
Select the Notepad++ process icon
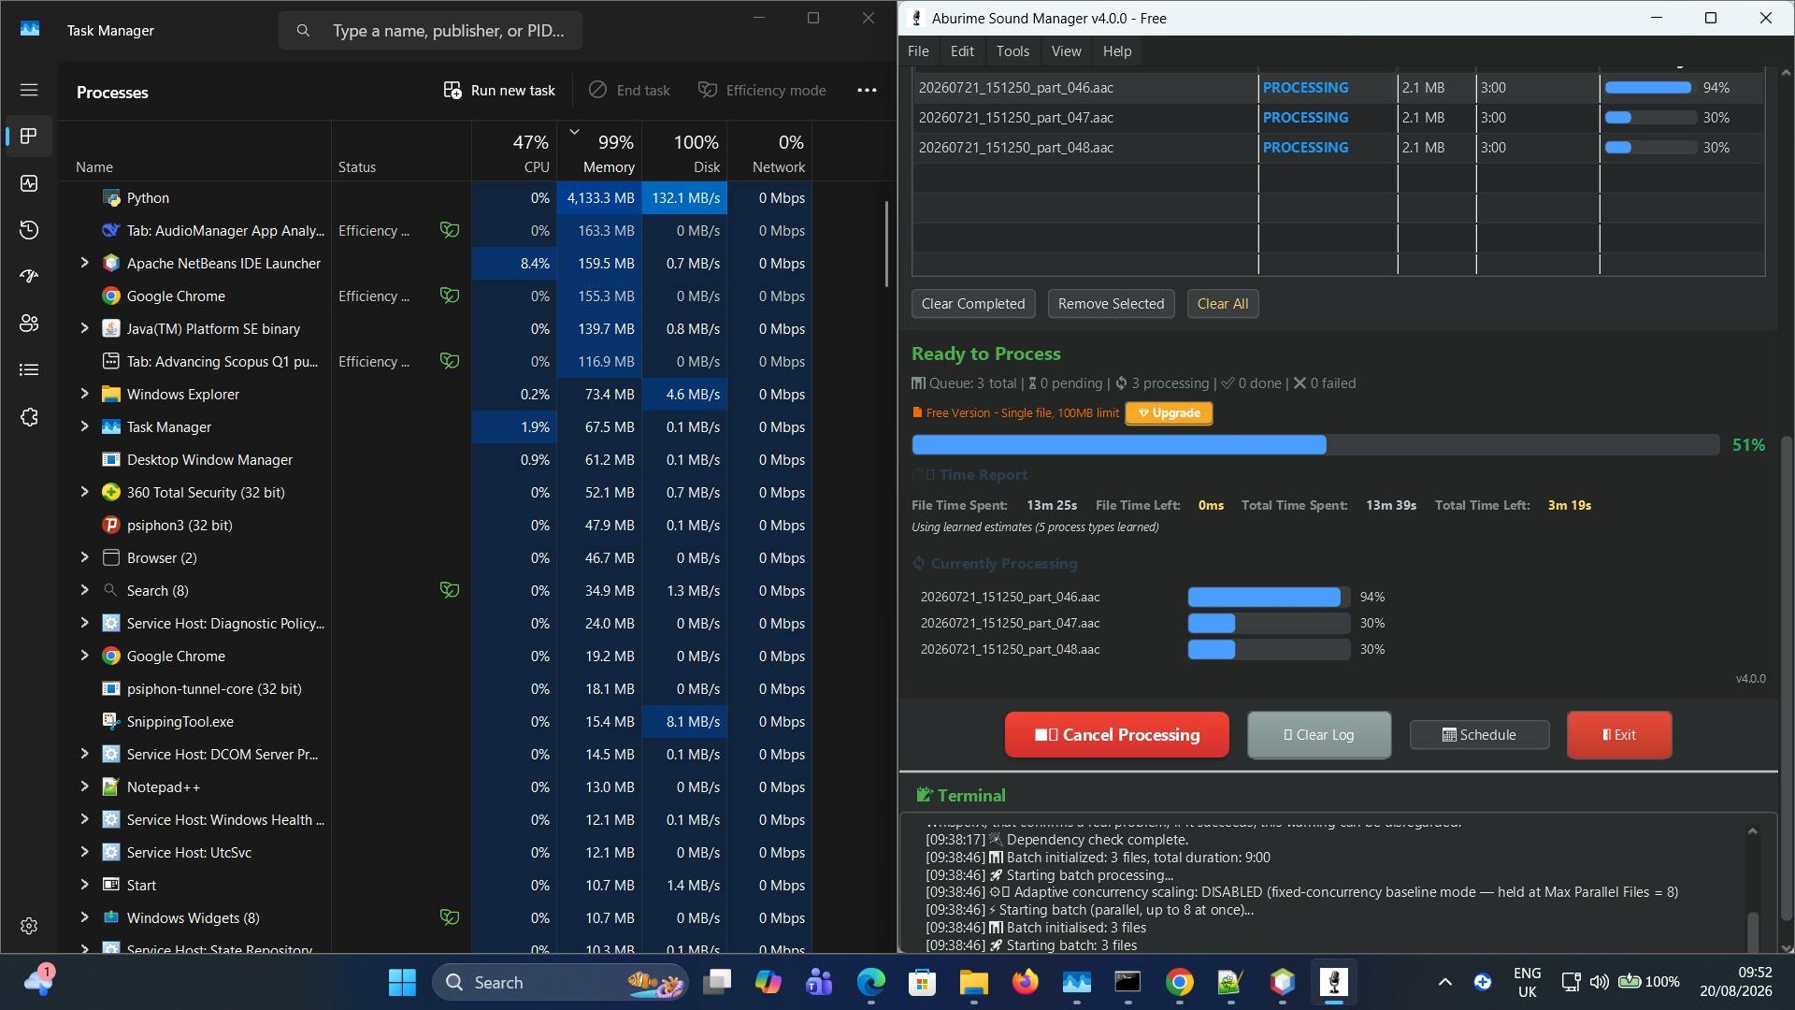111,787
